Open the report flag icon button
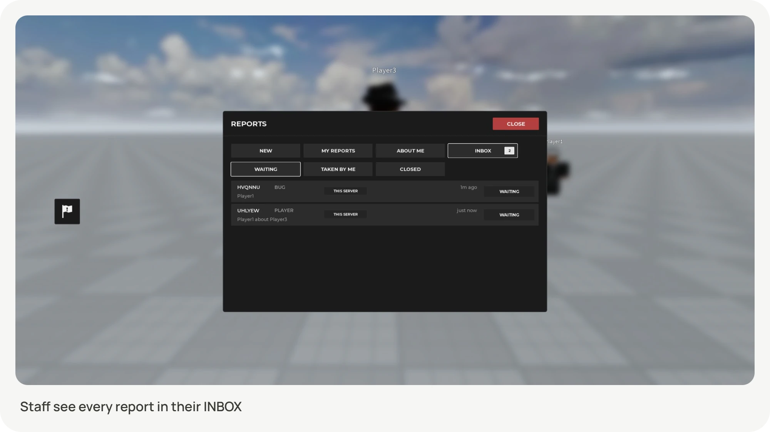770x432 pixels. (x=67, y=211)
